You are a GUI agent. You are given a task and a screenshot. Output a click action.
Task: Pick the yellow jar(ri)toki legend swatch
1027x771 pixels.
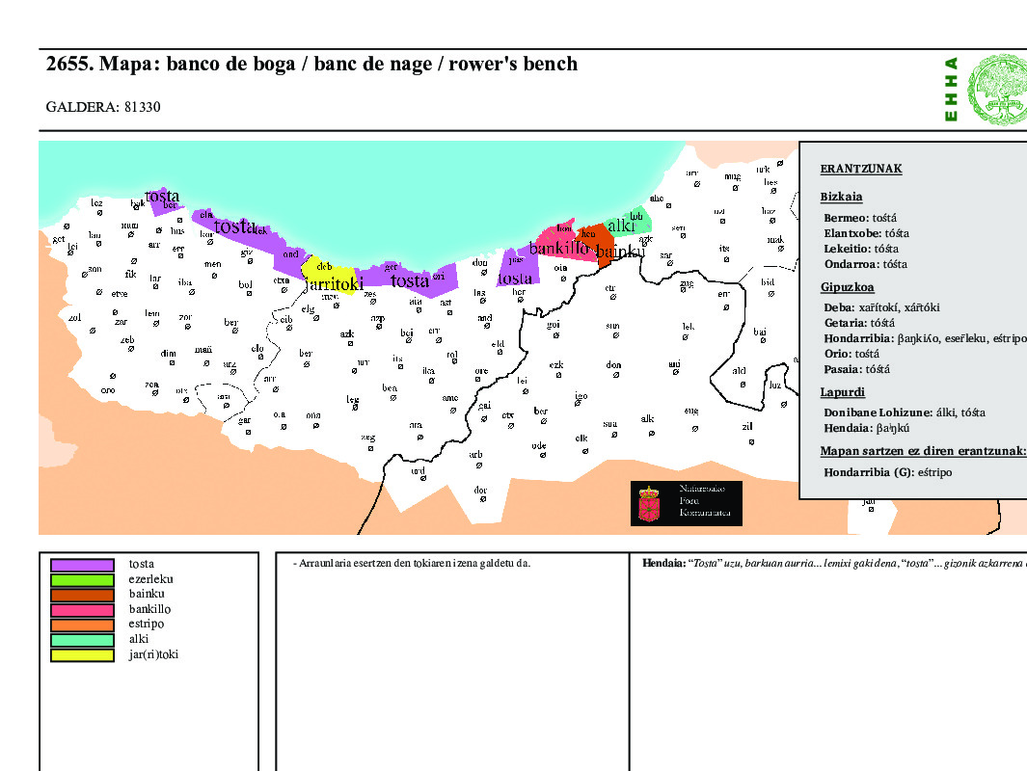pos(82,655)
